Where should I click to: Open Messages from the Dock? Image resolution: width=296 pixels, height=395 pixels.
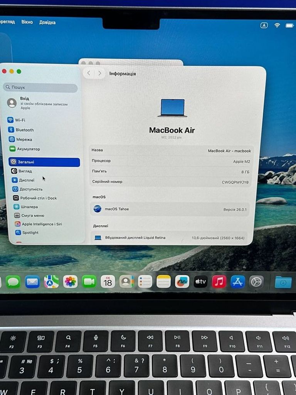pos(13,282)
